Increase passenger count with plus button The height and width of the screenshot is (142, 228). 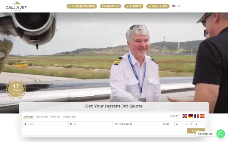pos(196,124)
